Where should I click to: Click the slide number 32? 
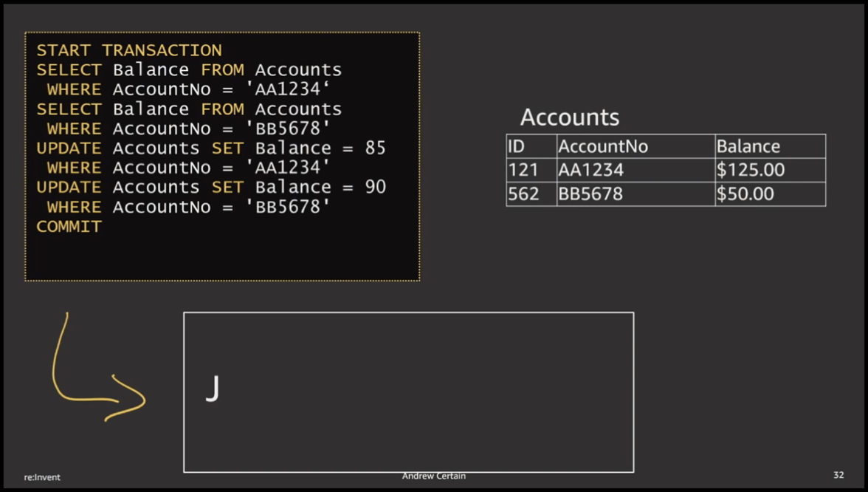[838, 475]
